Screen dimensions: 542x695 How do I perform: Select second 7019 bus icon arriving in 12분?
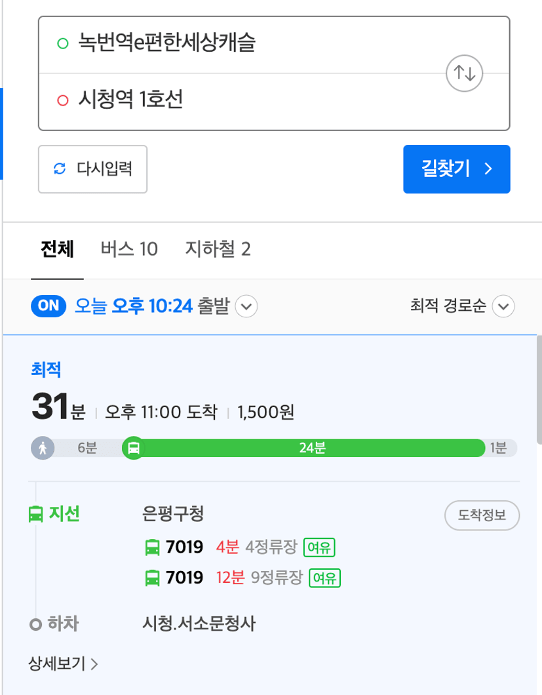coord(153,578)
